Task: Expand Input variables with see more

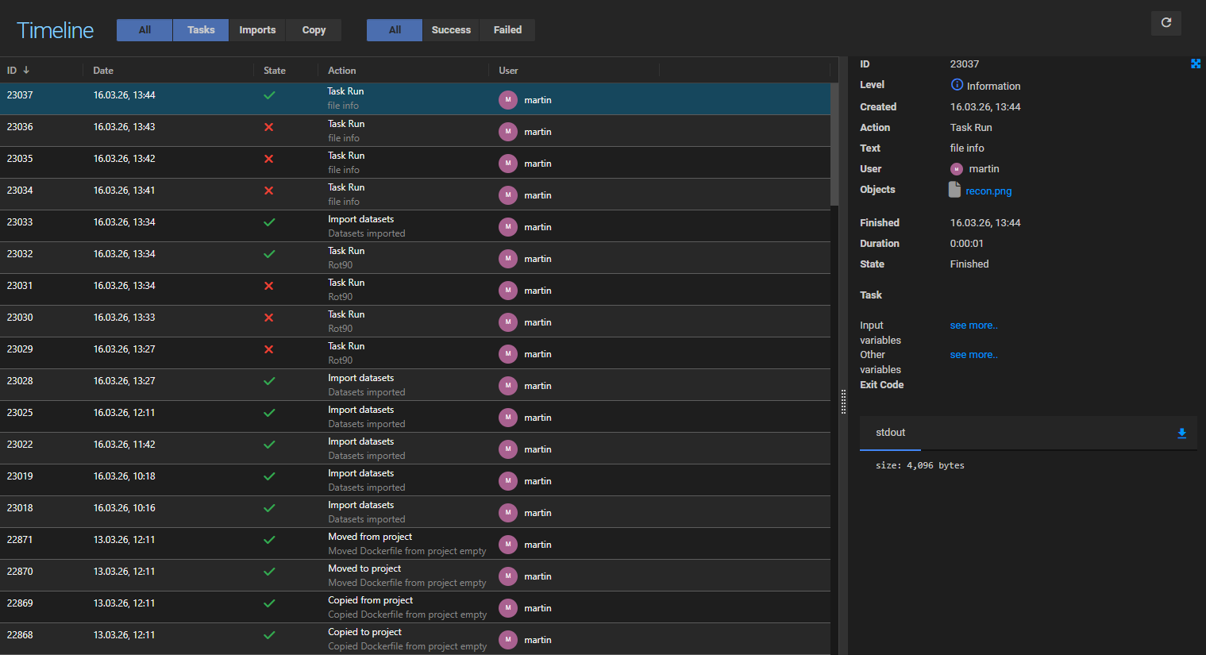Action: pos(973,326)
